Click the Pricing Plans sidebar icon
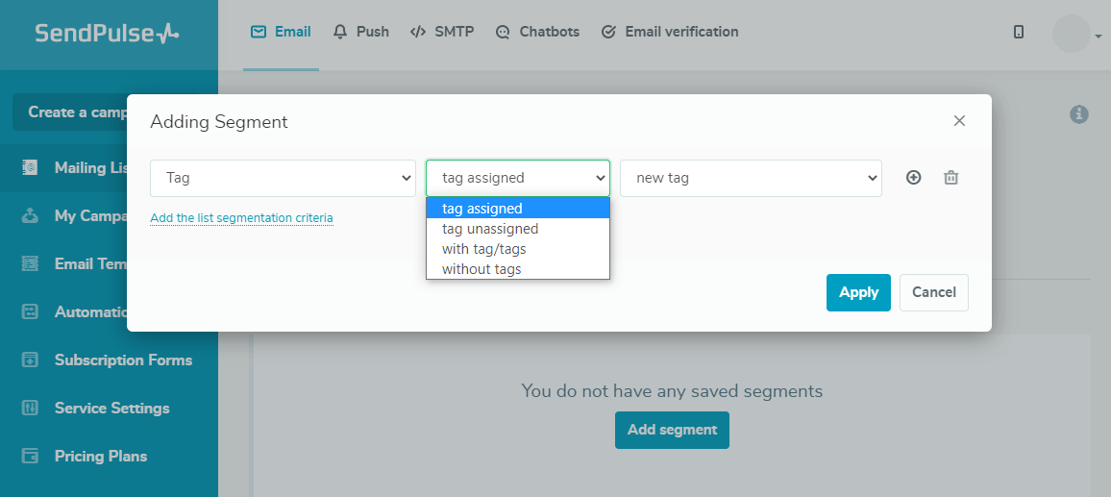Viewport: 1111px width, 497px height. pyautogui.click(x=30, y=456)
